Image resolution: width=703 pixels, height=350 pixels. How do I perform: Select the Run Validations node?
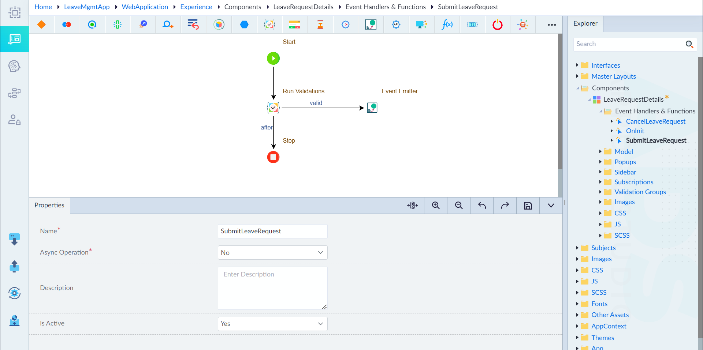click(x=273, y=108)
